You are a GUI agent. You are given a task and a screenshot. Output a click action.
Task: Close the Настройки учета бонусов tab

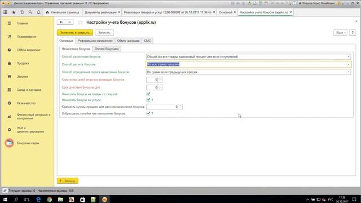(x=290, y=12)
